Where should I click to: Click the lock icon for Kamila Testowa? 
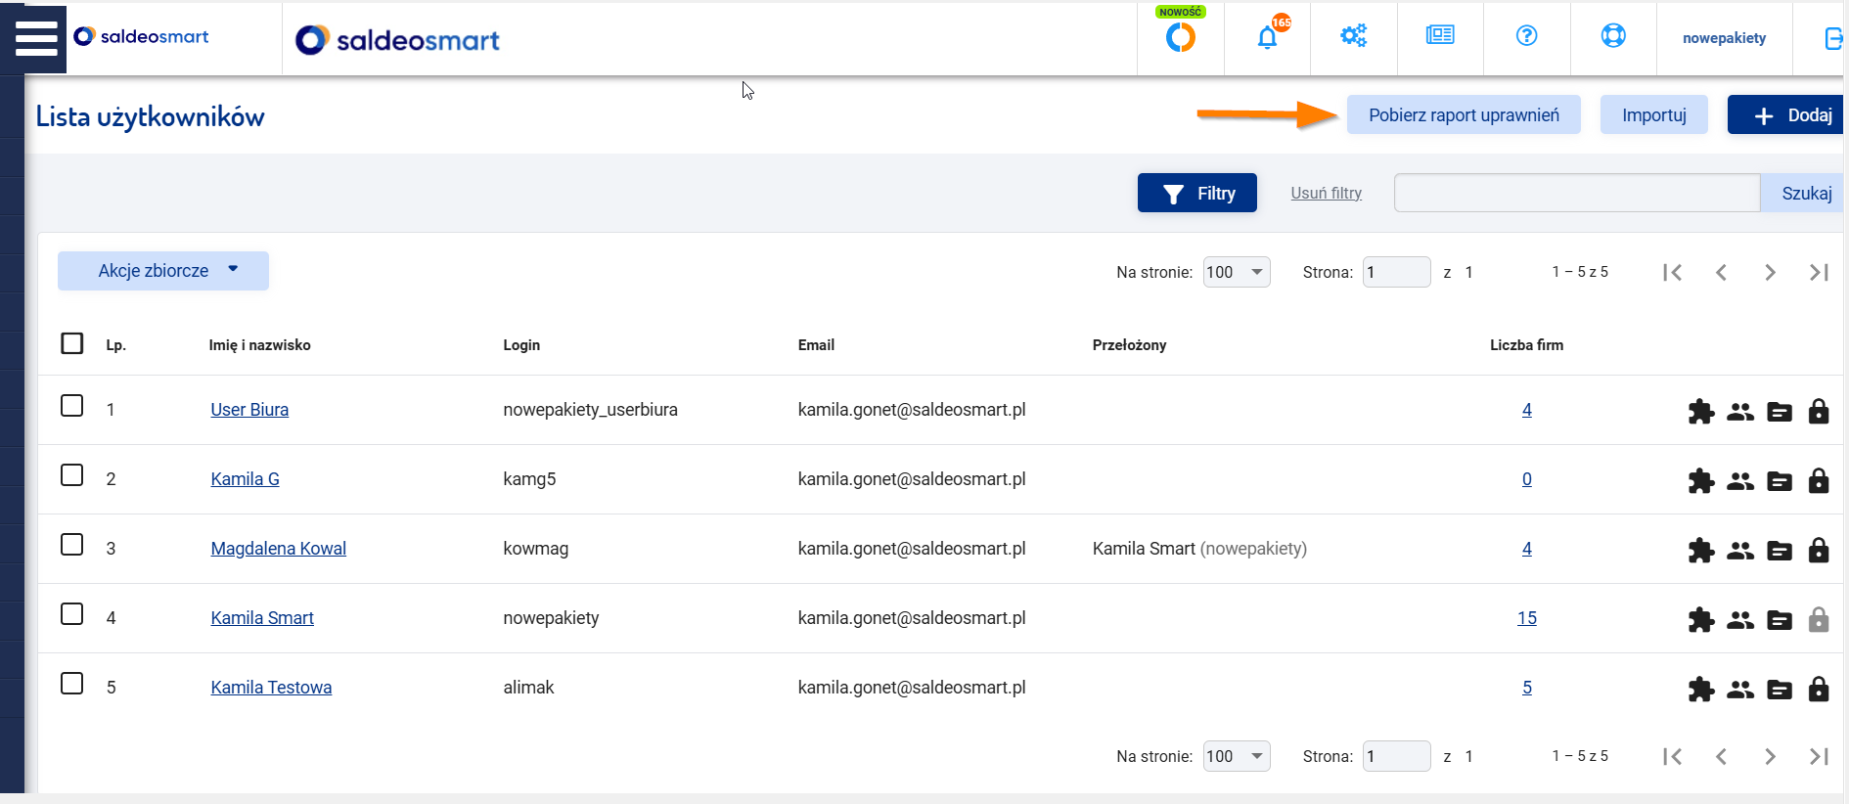pyautogui.click(x=1819, y=690)
